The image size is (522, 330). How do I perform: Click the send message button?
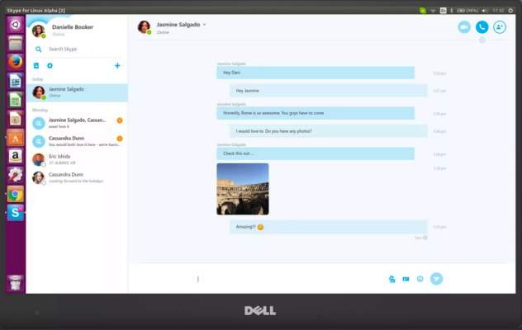(436, 279)
